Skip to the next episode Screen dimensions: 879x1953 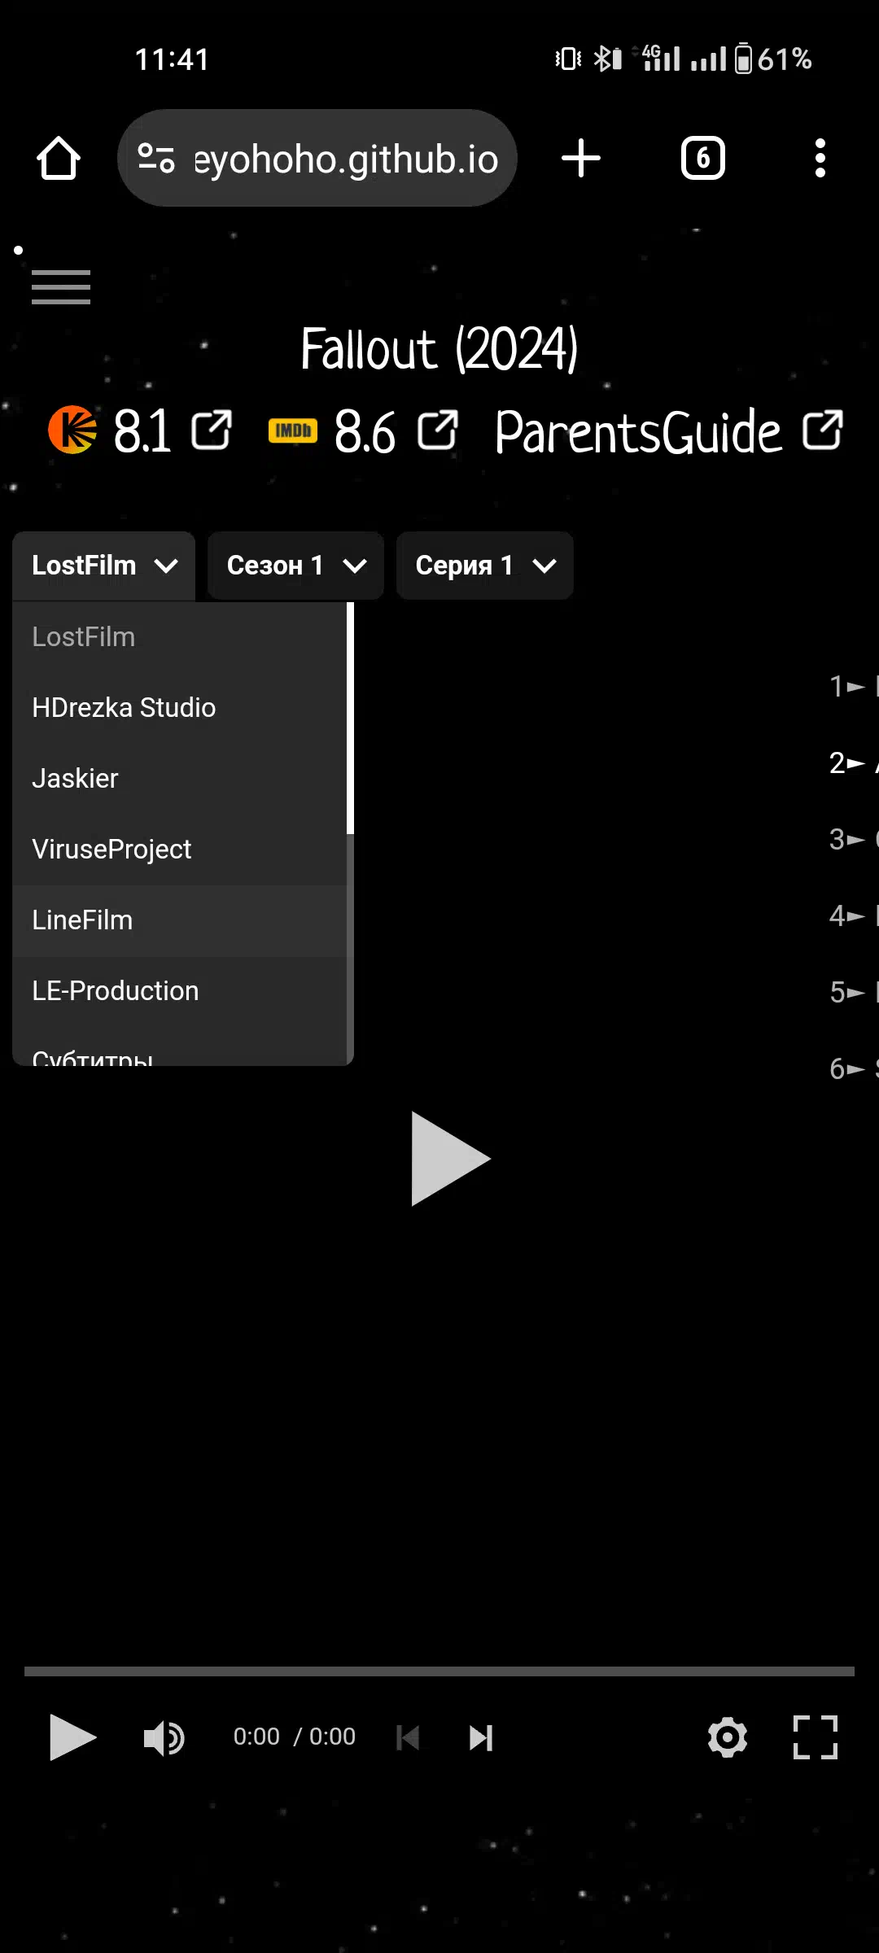481,1738
